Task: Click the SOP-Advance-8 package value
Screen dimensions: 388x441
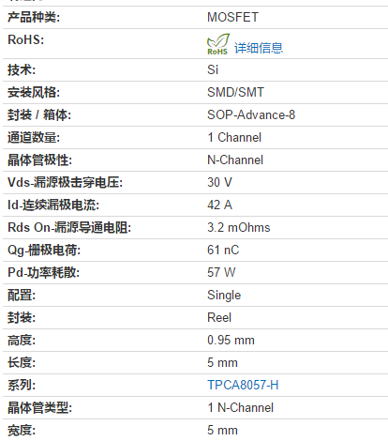Action: click(x=251, y=114)
